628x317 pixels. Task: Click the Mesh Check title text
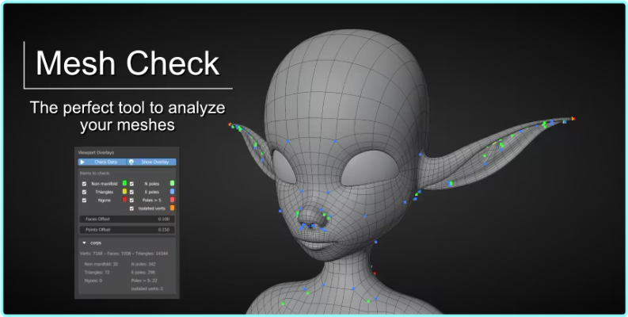(128, 63)
